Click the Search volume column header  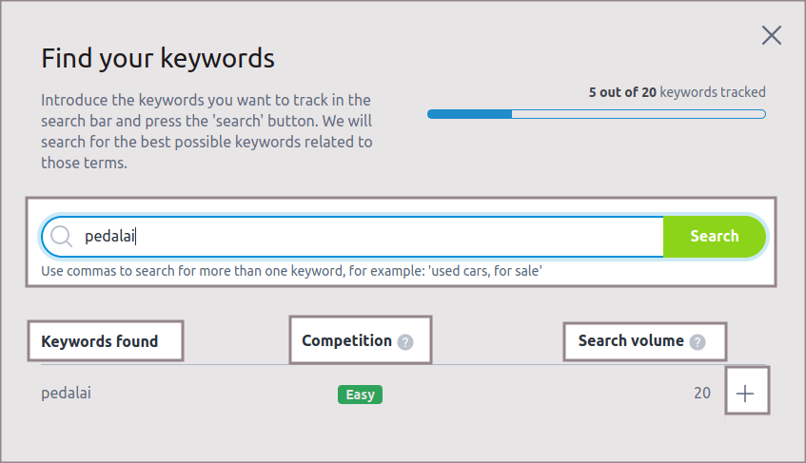[631, 340]
